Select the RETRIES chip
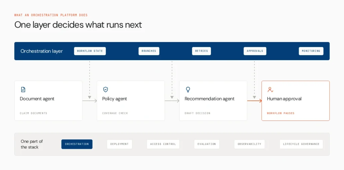This screenshot has width=344, height=170. [x=202, y=51]
